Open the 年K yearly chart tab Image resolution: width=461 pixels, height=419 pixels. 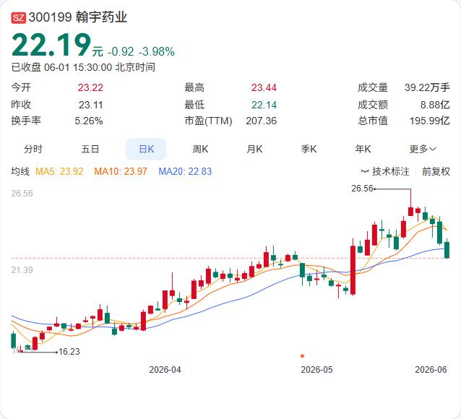coord(363,149)
